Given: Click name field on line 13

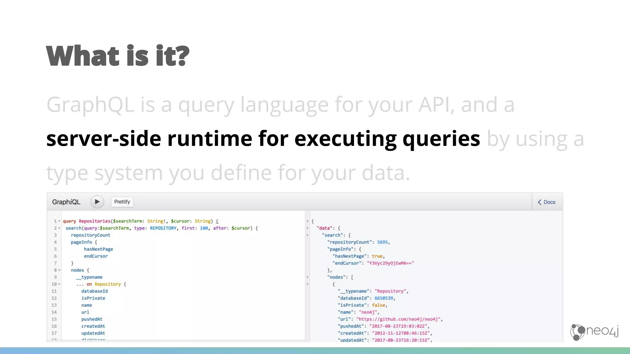Looking at the screenshot, I should (86, 305).
